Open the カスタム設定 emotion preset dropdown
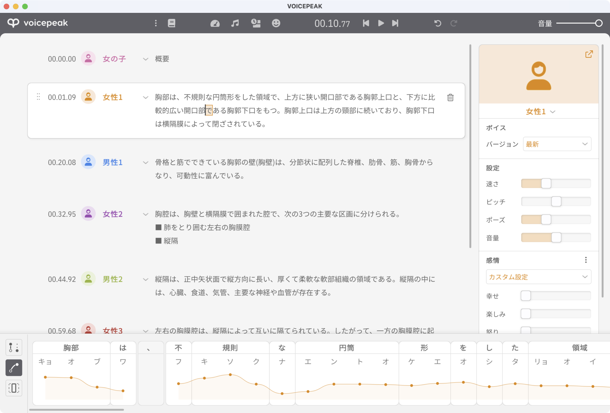The height and width of the screenshot is (413, 610). 538,277
